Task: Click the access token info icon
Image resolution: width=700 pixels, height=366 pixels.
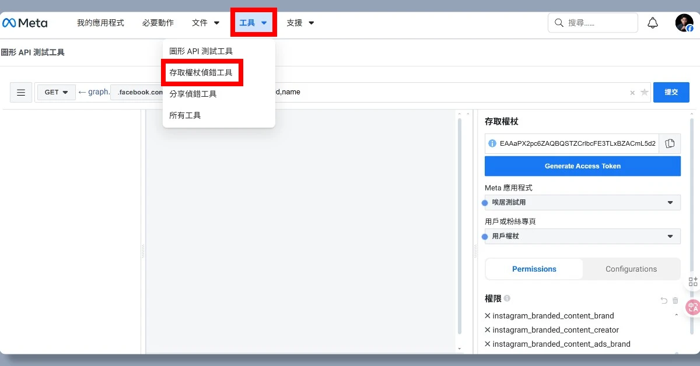Action: point(492,143)
